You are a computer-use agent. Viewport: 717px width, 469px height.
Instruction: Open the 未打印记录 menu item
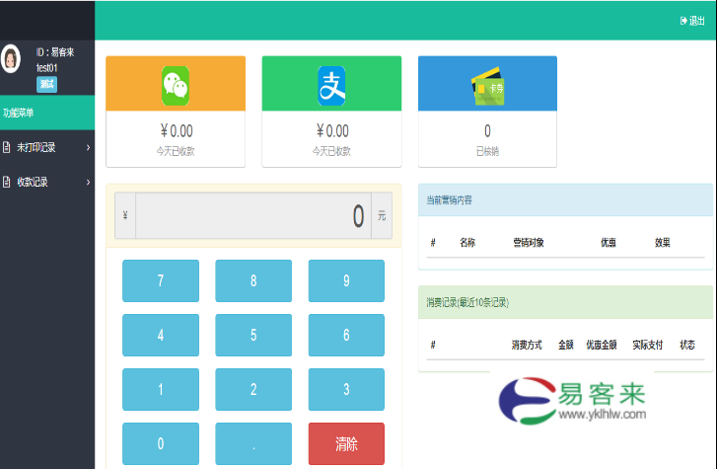tap(47, 147)
